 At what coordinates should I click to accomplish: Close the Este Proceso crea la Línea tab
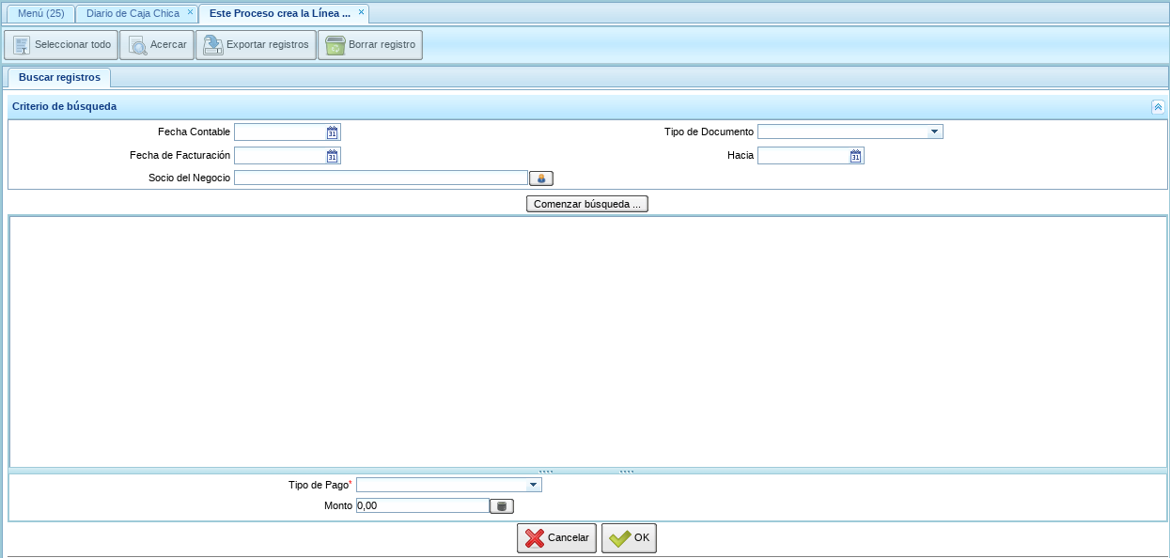[361, 12]
